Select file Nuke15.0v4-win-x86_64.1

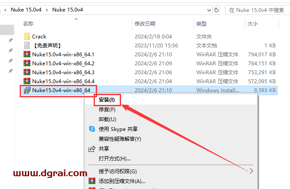tap(63, 54)
